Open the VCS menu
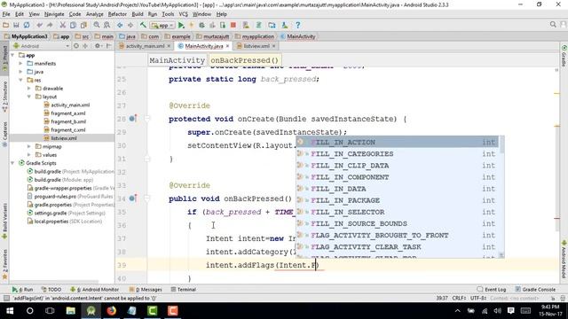The image size is (568, 319). pos(184,14)
